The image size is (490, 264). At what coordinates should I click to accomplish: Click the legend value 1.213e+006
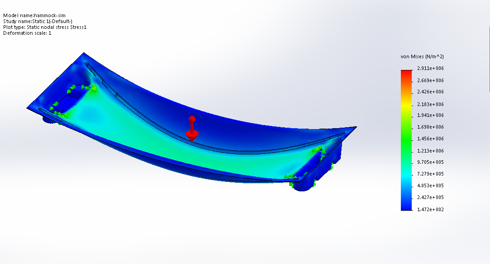430,151
